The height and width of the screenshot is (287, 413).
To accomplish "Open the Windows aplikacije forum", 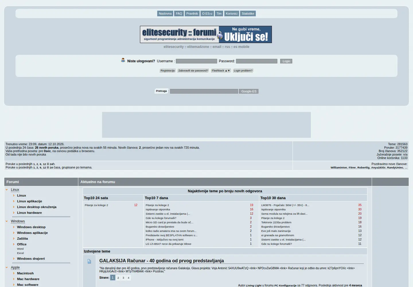I will 32,233.
